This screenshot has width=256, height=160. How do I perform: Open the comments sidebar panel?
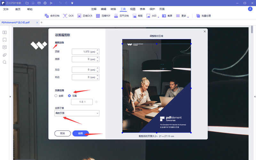point(4,47)
